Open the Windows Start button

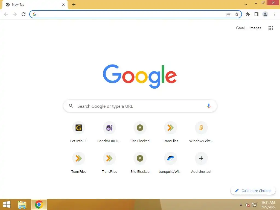(x=7, y=205)
